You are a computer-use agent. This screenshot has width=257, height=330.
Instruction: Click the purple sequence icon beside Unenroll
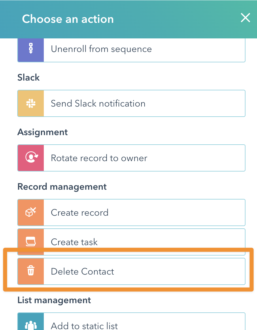coord(31,49)
